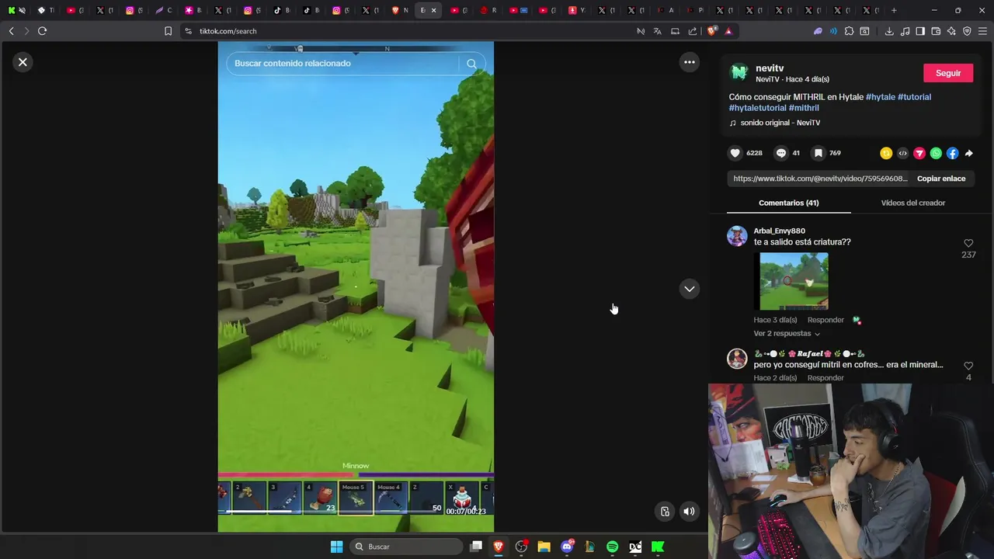Reply to Arbal_Envy880's comment

825,320
